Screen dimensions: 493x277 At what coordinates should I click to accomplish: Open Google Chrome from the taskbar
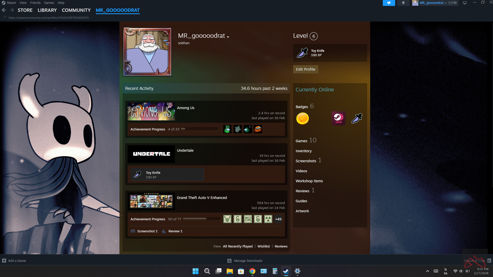click(252, 271)
